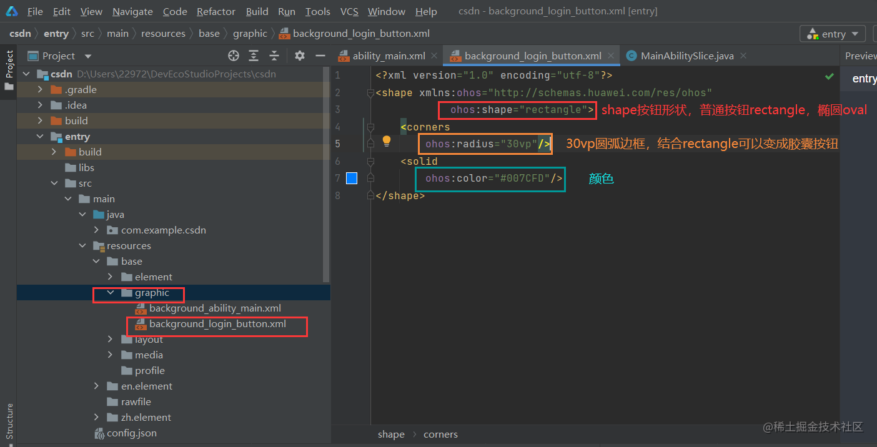Click the blue #007CFD gutter color swatch
Viewport: 877px width, 447px height.
click(352, 179)
